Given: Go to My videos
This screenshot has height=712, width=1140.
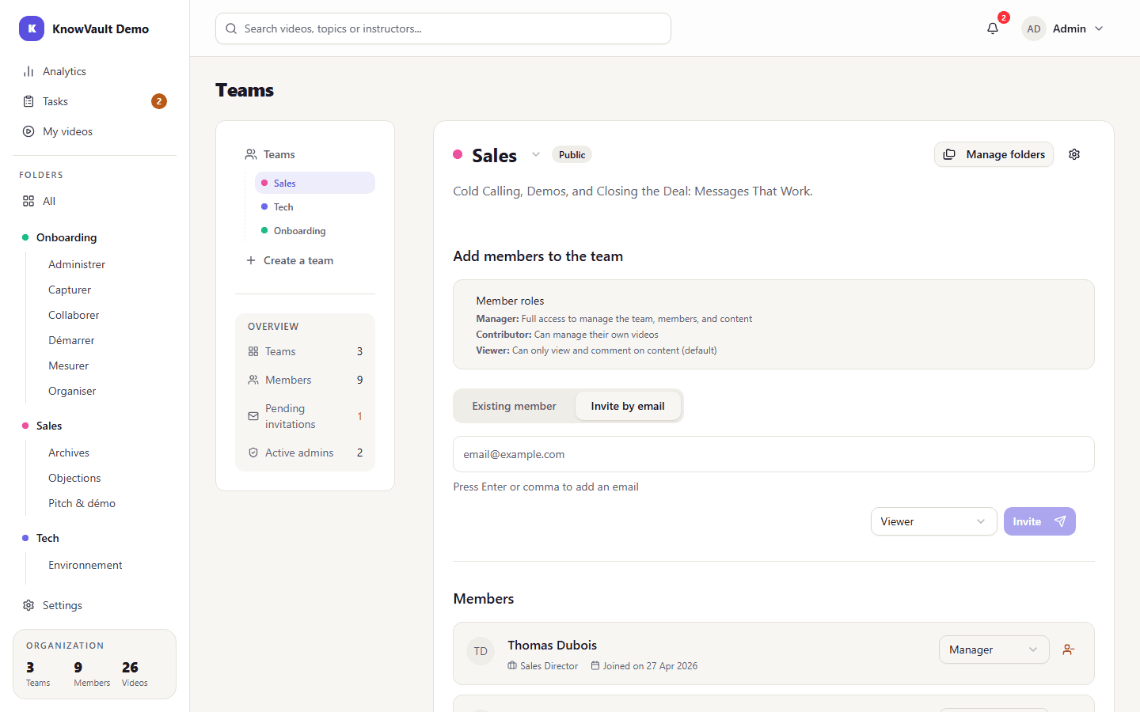Looking at the screenshot, I should click(x=94, y=131).
